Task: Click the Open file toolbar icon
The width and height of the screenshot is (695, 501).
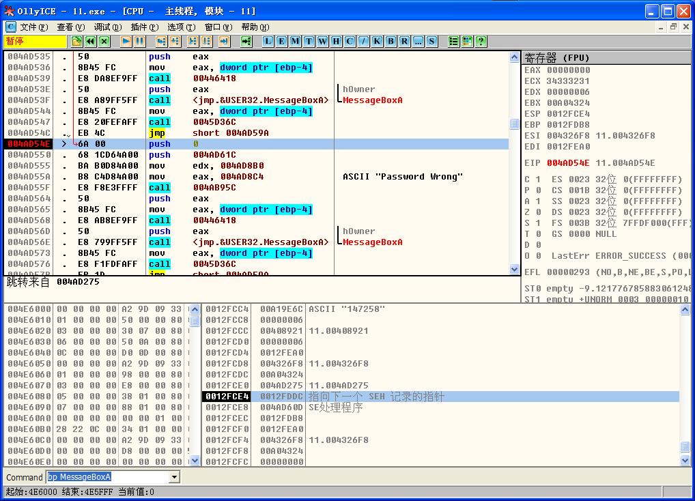Action: [76, 42]
